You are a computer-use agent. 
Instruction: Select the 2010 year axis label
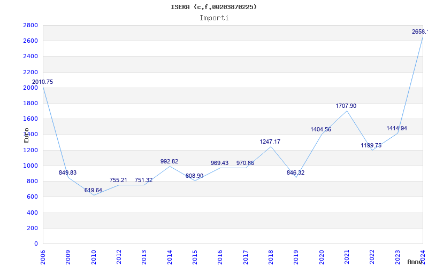pyautogui.click(x=93, y=257)
